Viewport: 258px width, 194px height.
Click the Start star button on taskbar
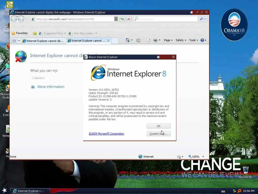coord(4,190)
